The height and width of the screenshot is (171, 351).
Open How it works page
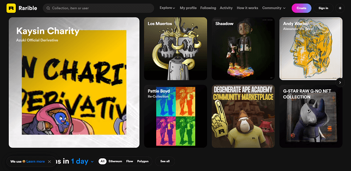tap(247, 8)
